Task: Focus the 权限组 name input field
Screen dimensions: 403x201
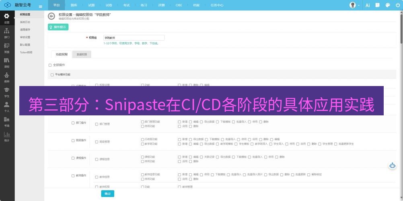Action: tap(134, 38)
